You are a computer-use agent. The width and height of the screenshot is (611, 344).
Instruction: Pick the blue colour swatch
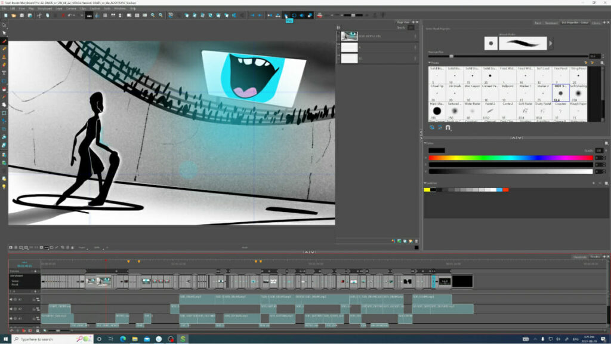(x=499, y=190)
